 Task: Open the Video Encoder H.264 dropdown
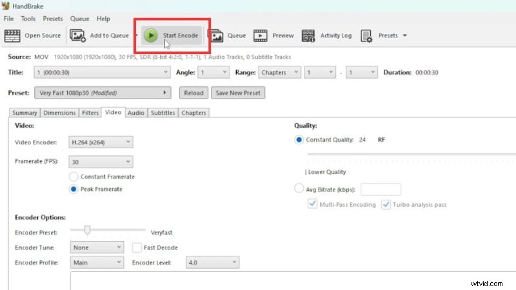(101, 142)
